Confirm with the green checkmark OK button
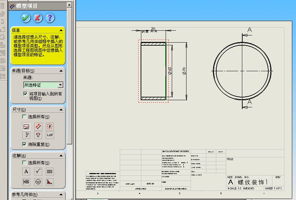The height and width of the screenshot is (200, 296). tap(25, 18)
